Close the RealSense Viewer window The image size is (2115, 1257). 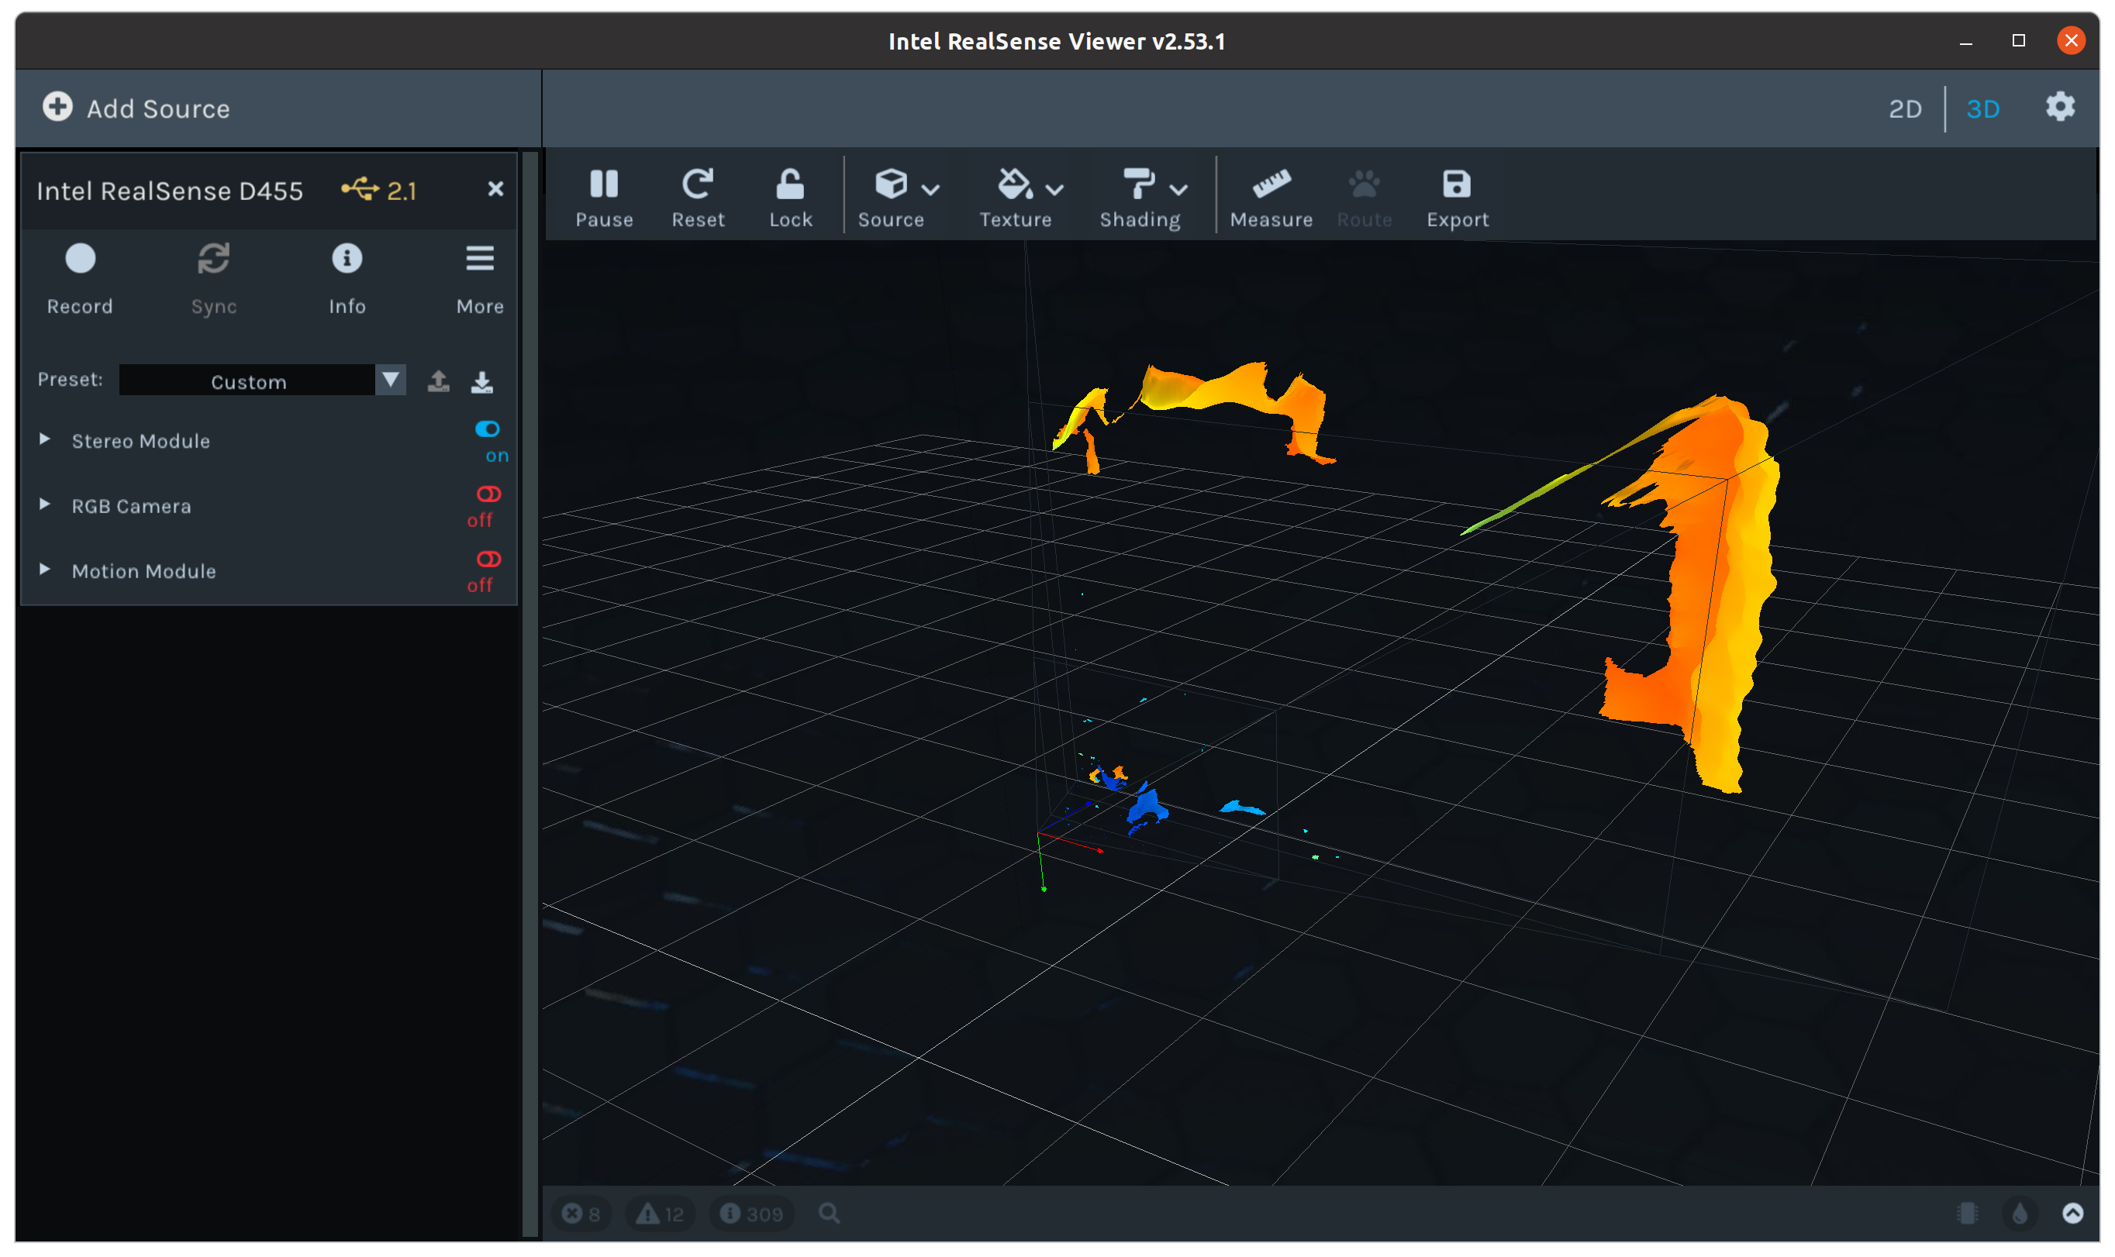2071,40
